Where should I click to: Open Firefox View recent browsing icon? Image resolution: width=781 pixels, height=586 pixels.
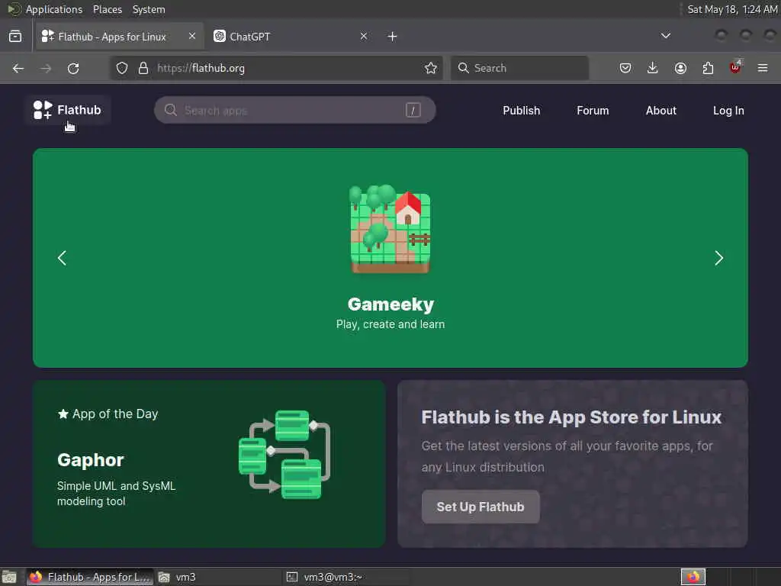click(x=15, y=37)
